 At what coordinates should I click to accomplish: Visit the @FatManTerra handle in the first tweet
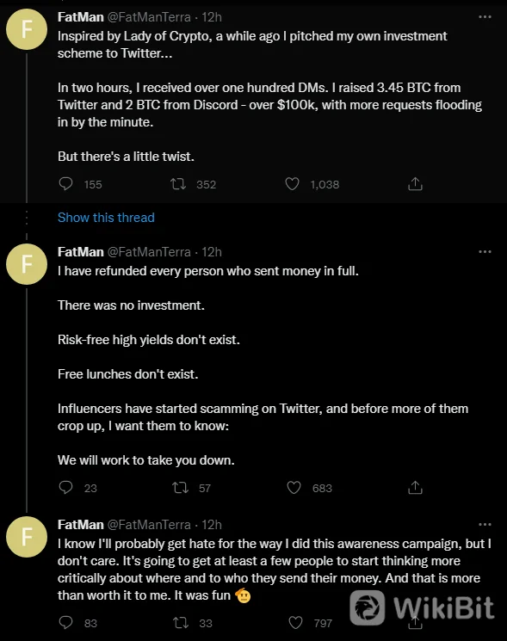coord(149,17)
